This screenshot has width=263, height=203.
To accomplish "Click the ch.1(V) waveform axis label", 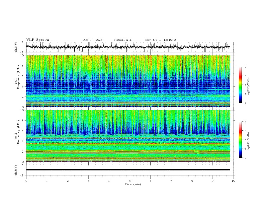I will (x=16, y=47).
